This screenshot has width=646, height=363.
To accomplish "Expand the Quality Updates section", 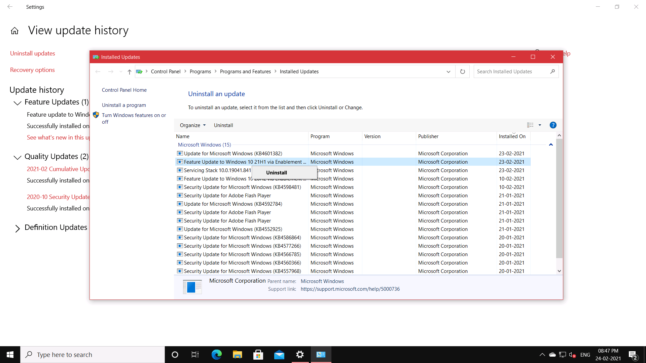I will 17,156.
